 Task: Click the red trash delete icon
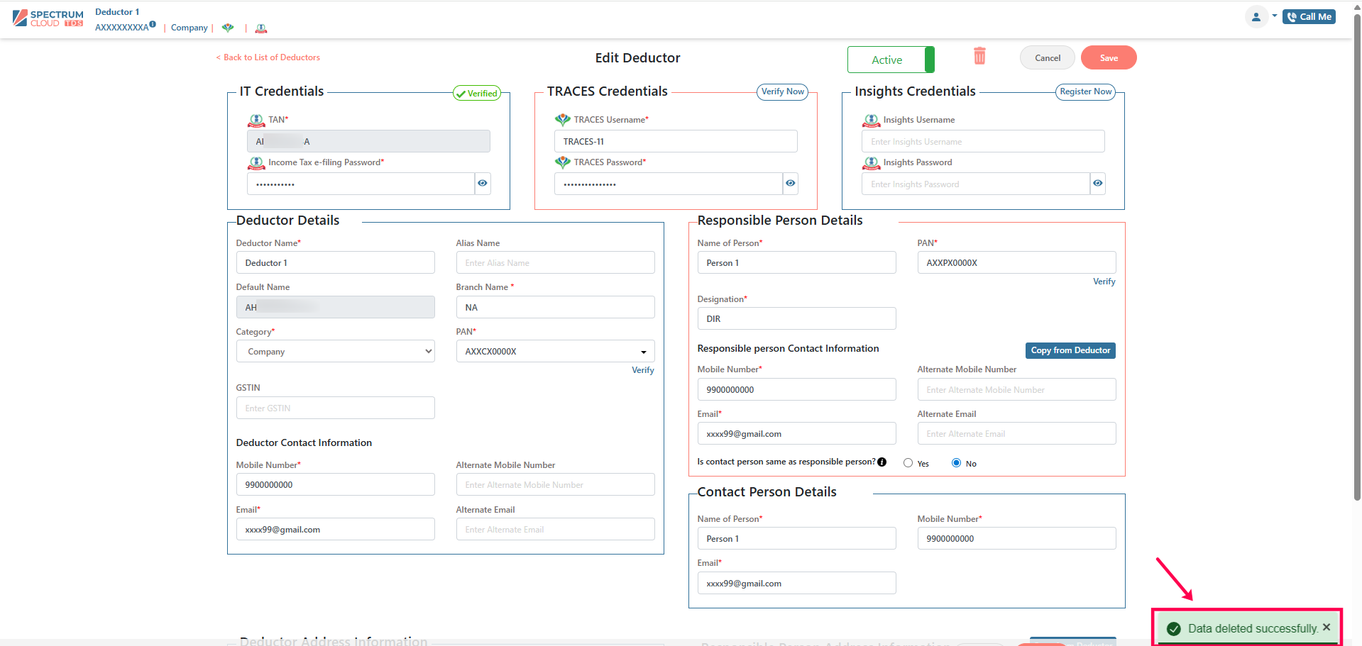[979, 56]
